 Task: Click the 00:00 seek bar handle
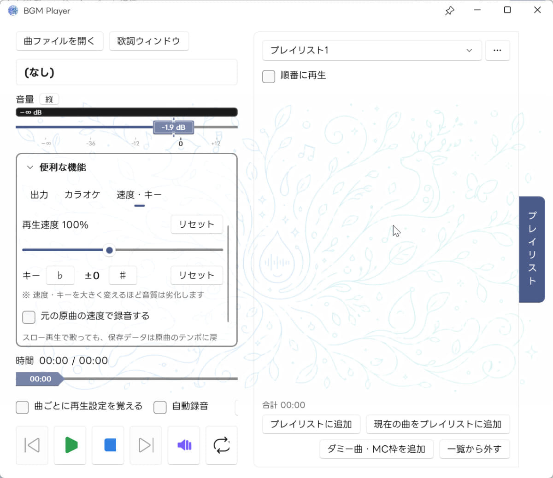point(40,379)
